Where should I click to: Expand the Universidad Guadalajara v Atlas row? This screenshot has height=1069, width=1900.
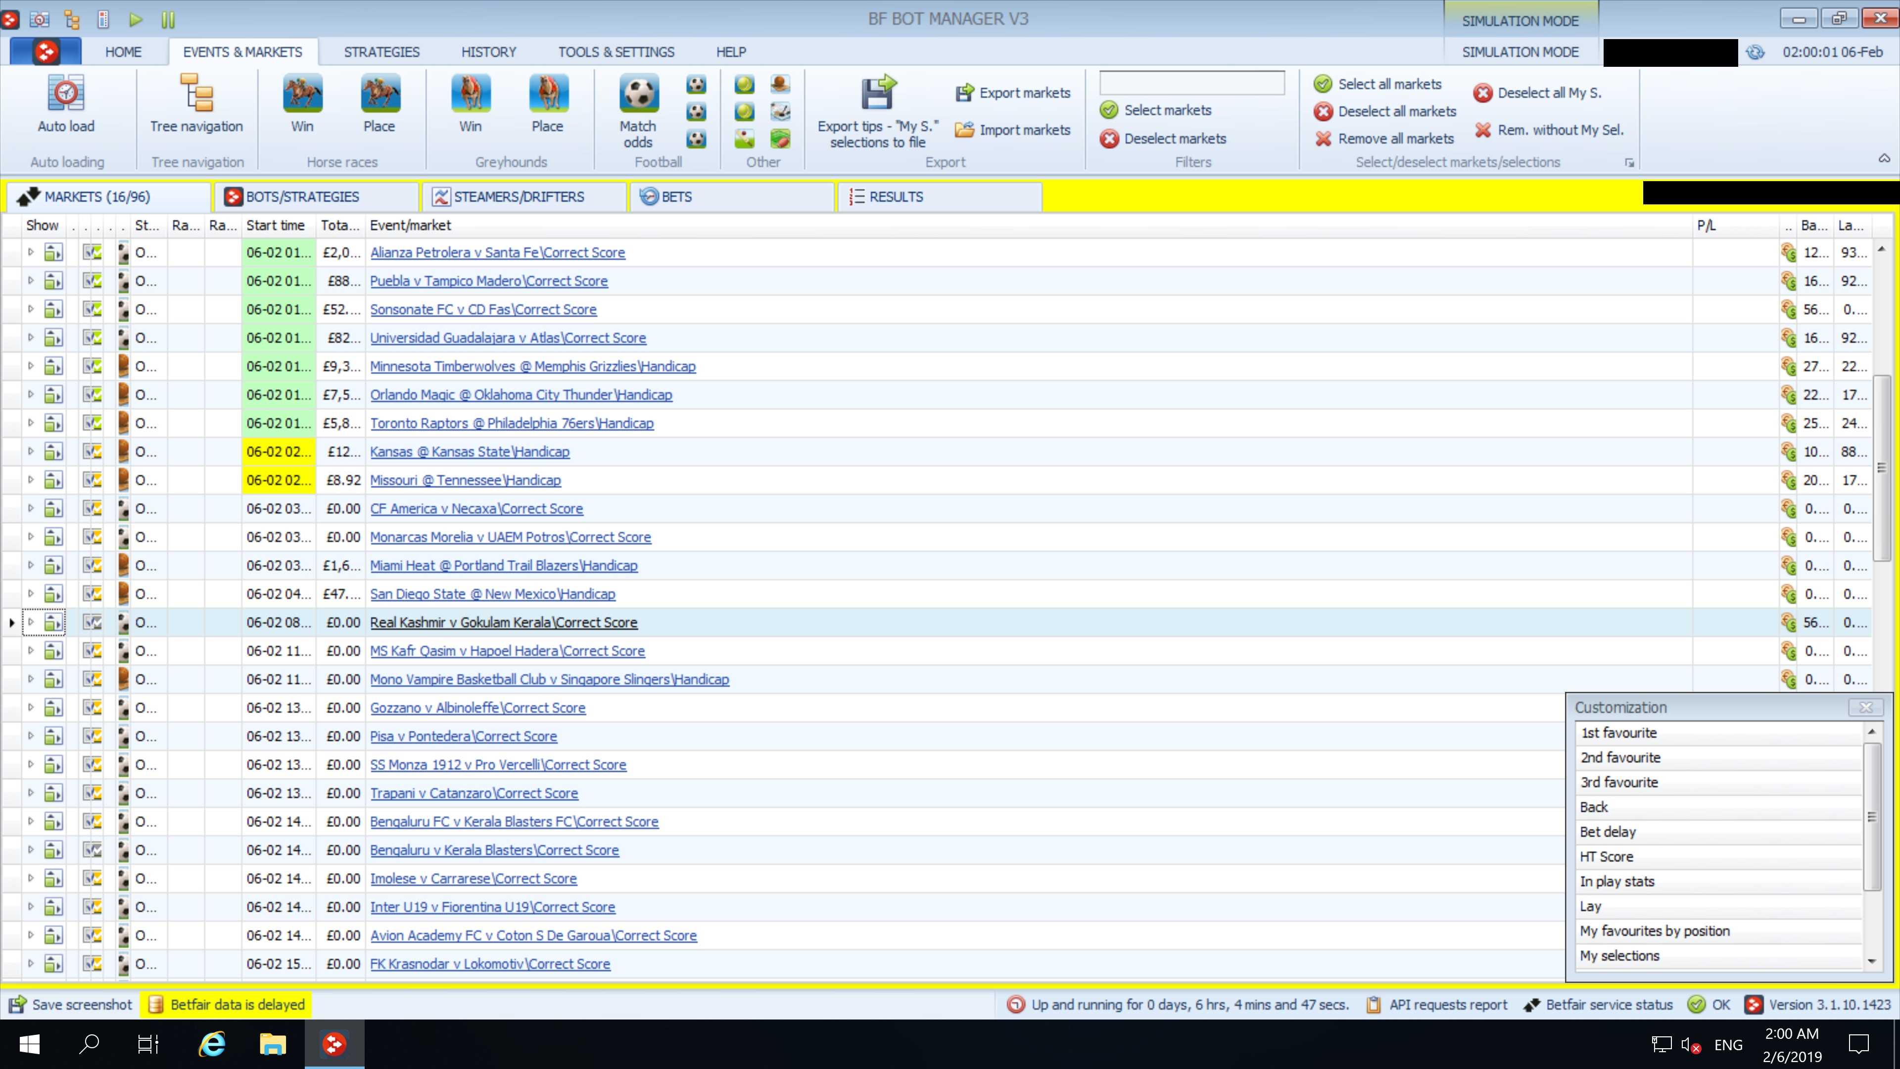click(30, 338)
